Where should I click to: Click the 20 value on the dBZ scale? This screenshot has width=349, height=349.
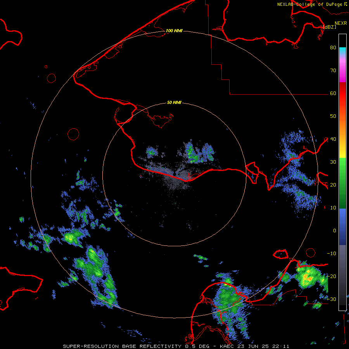tap(333, 185)
